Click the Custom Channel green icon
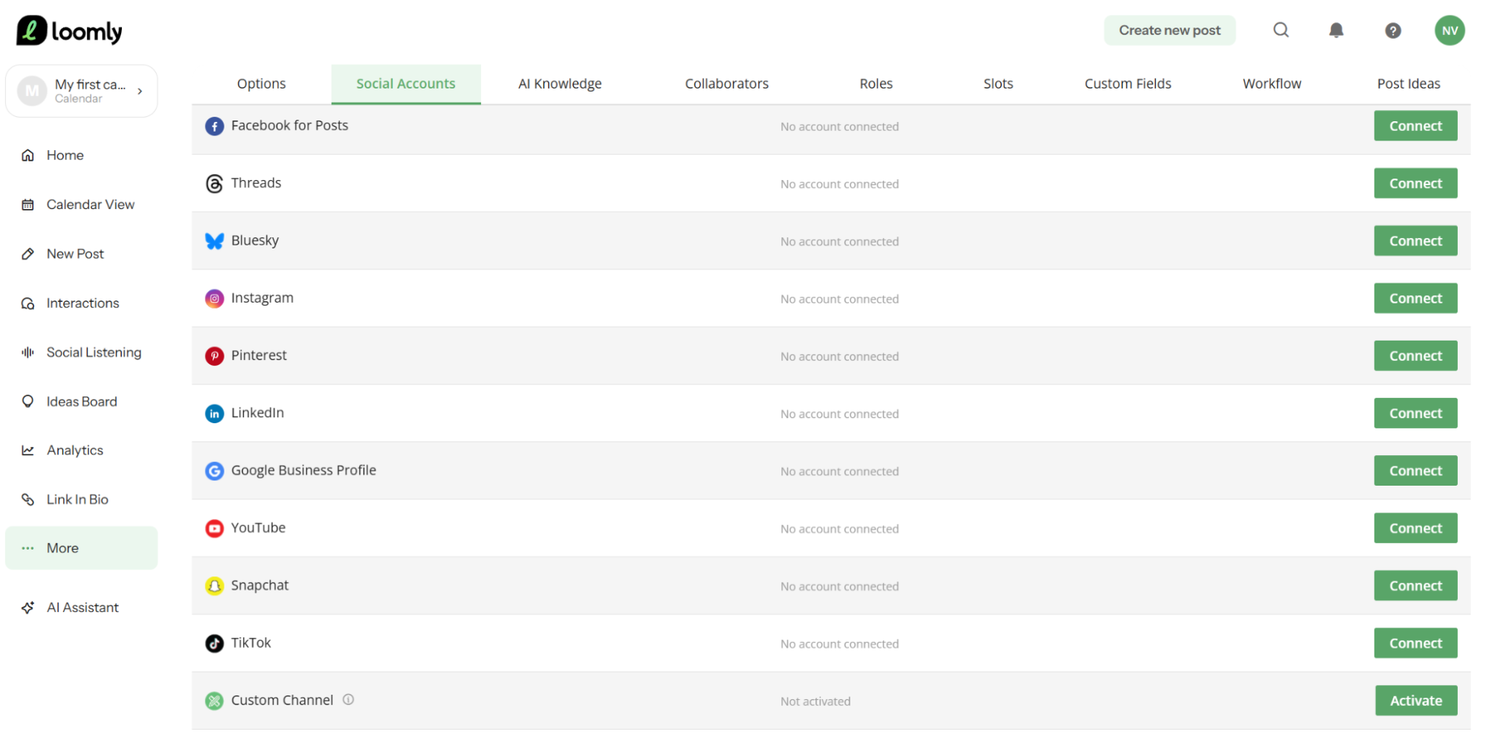Image resolution: width=1486 pixels, height=746 pixels. point(214,701)
